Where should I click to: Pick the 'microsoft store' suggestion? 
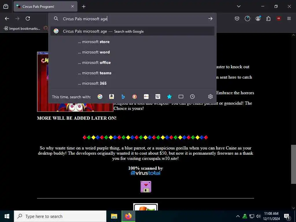point(132,42)
